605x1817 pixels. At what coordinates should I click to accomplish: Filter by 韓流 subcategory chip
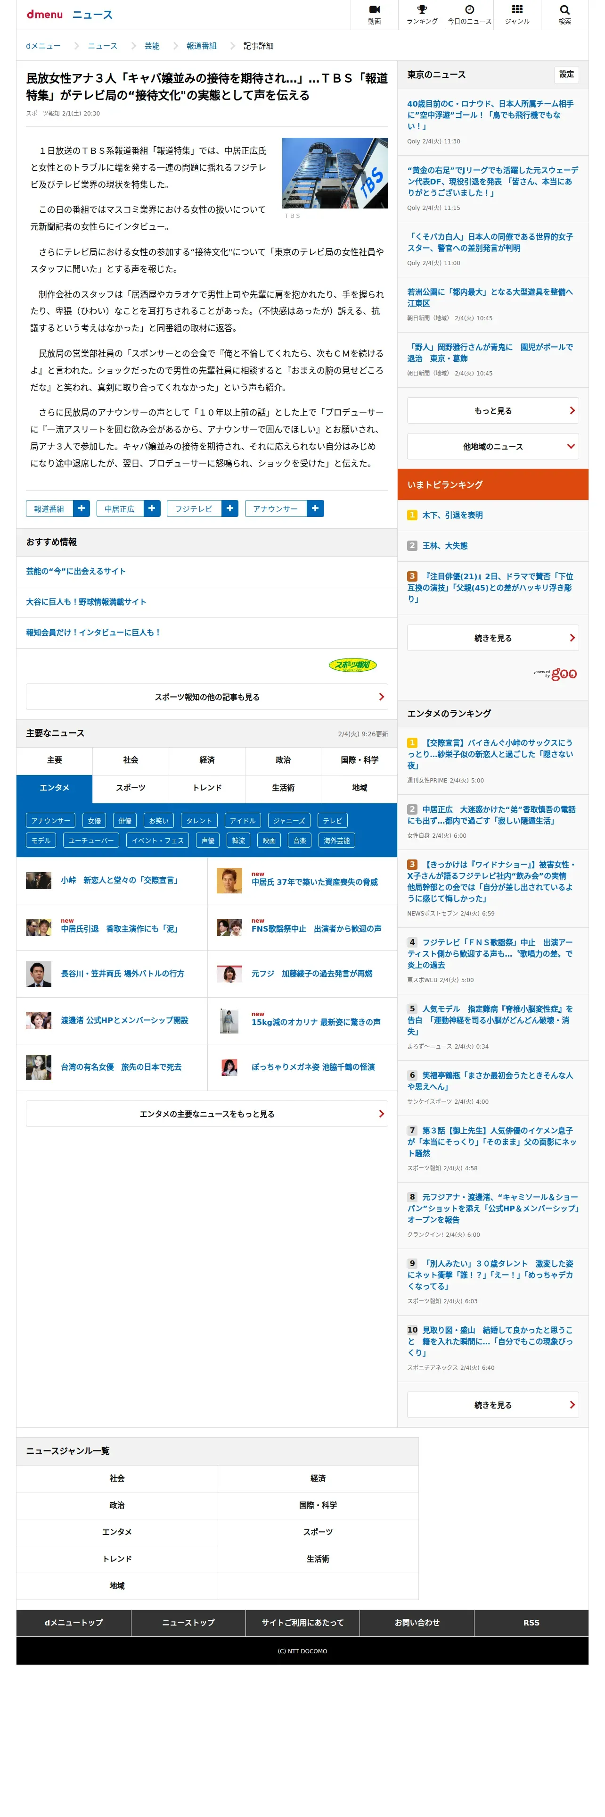239,840
